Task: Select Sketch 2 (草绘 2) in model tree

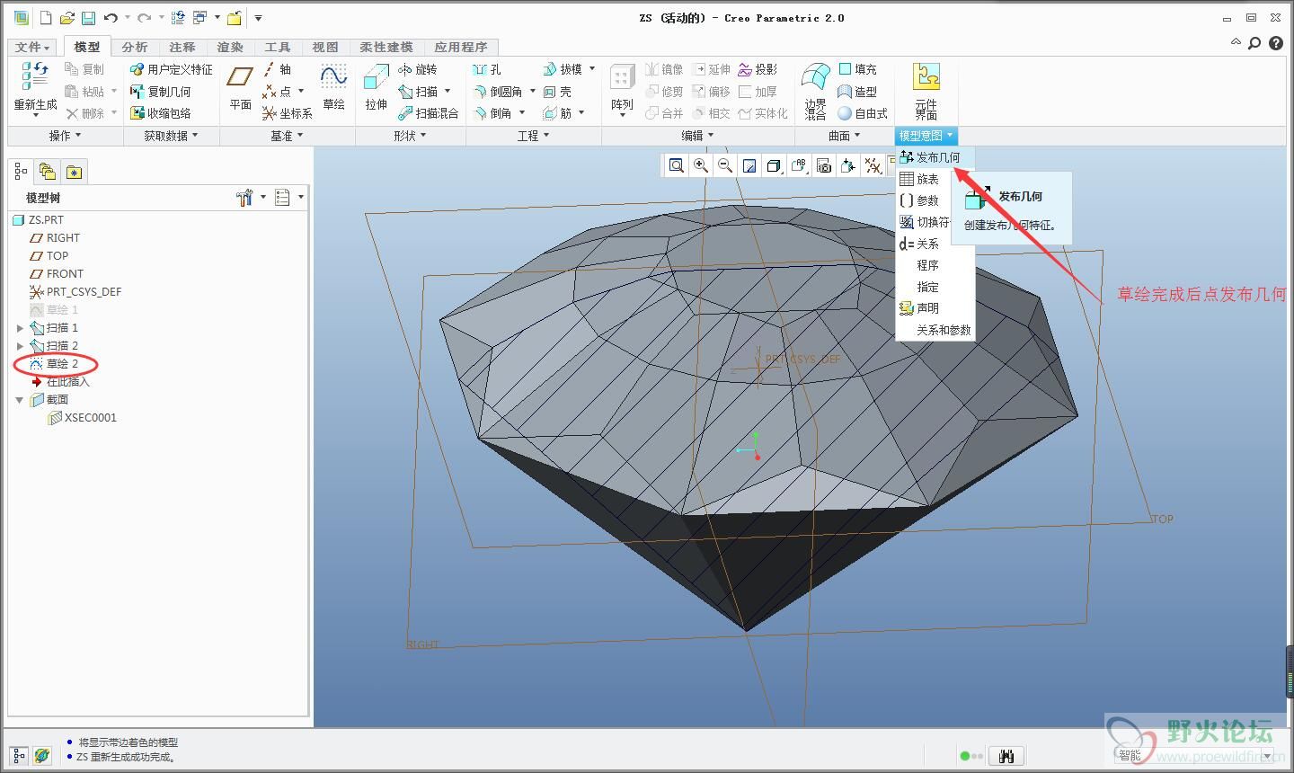Action: coord(54,364)
